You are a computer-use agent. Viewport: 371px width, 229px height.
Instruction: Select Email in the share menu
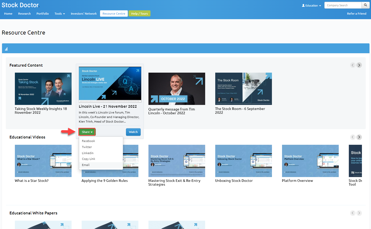pyautogui.click(x=86, y=165)
